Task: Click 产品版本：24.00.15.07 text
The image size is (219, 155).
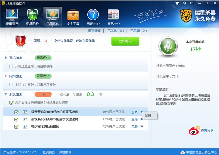Action: point(19,152)
